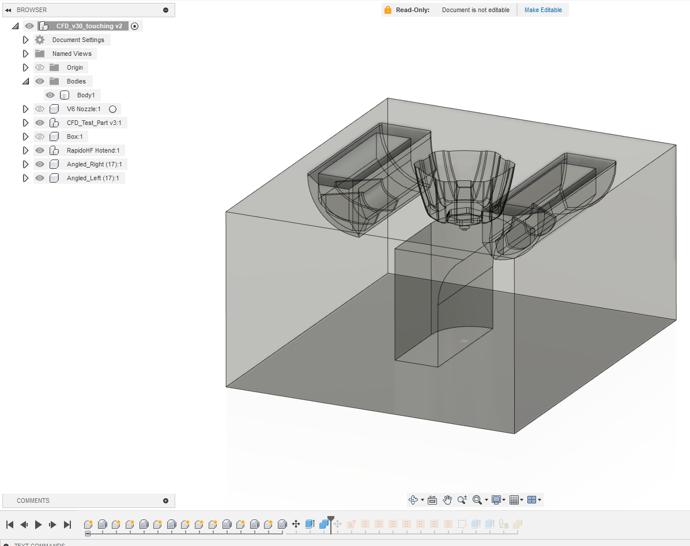Show the Origin folder via eye icon
Screen dimensions: 690x546
pyautogui.click(x=40, y=68)
